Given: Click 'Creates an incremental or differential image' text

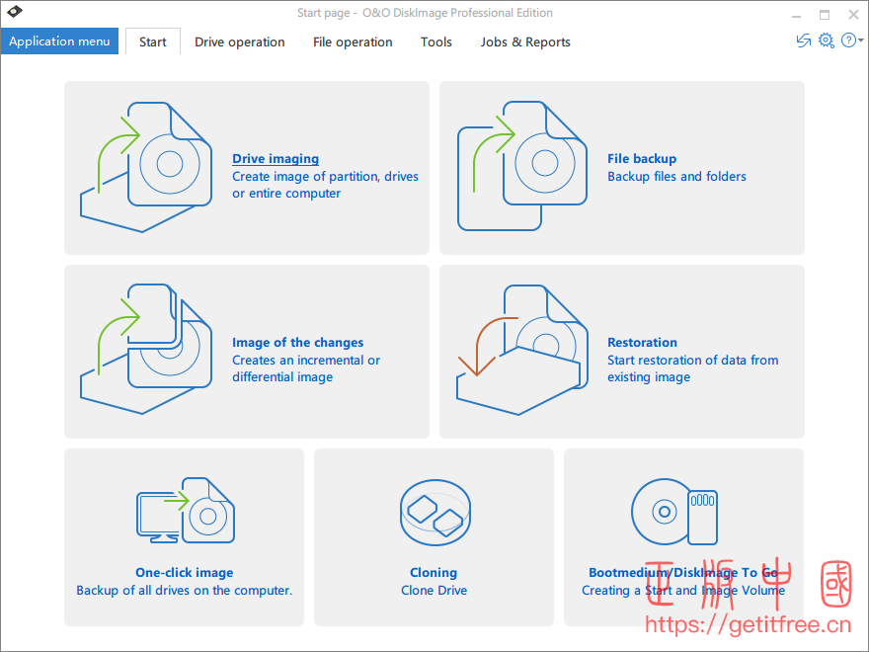Looking at the screenshot, I should point(306,368).
